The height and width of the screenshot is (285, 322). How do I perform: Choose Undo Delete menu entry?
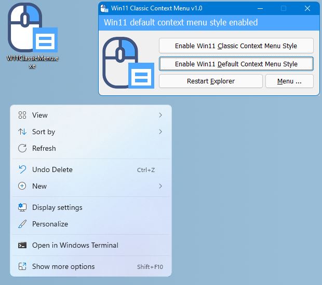91,169
